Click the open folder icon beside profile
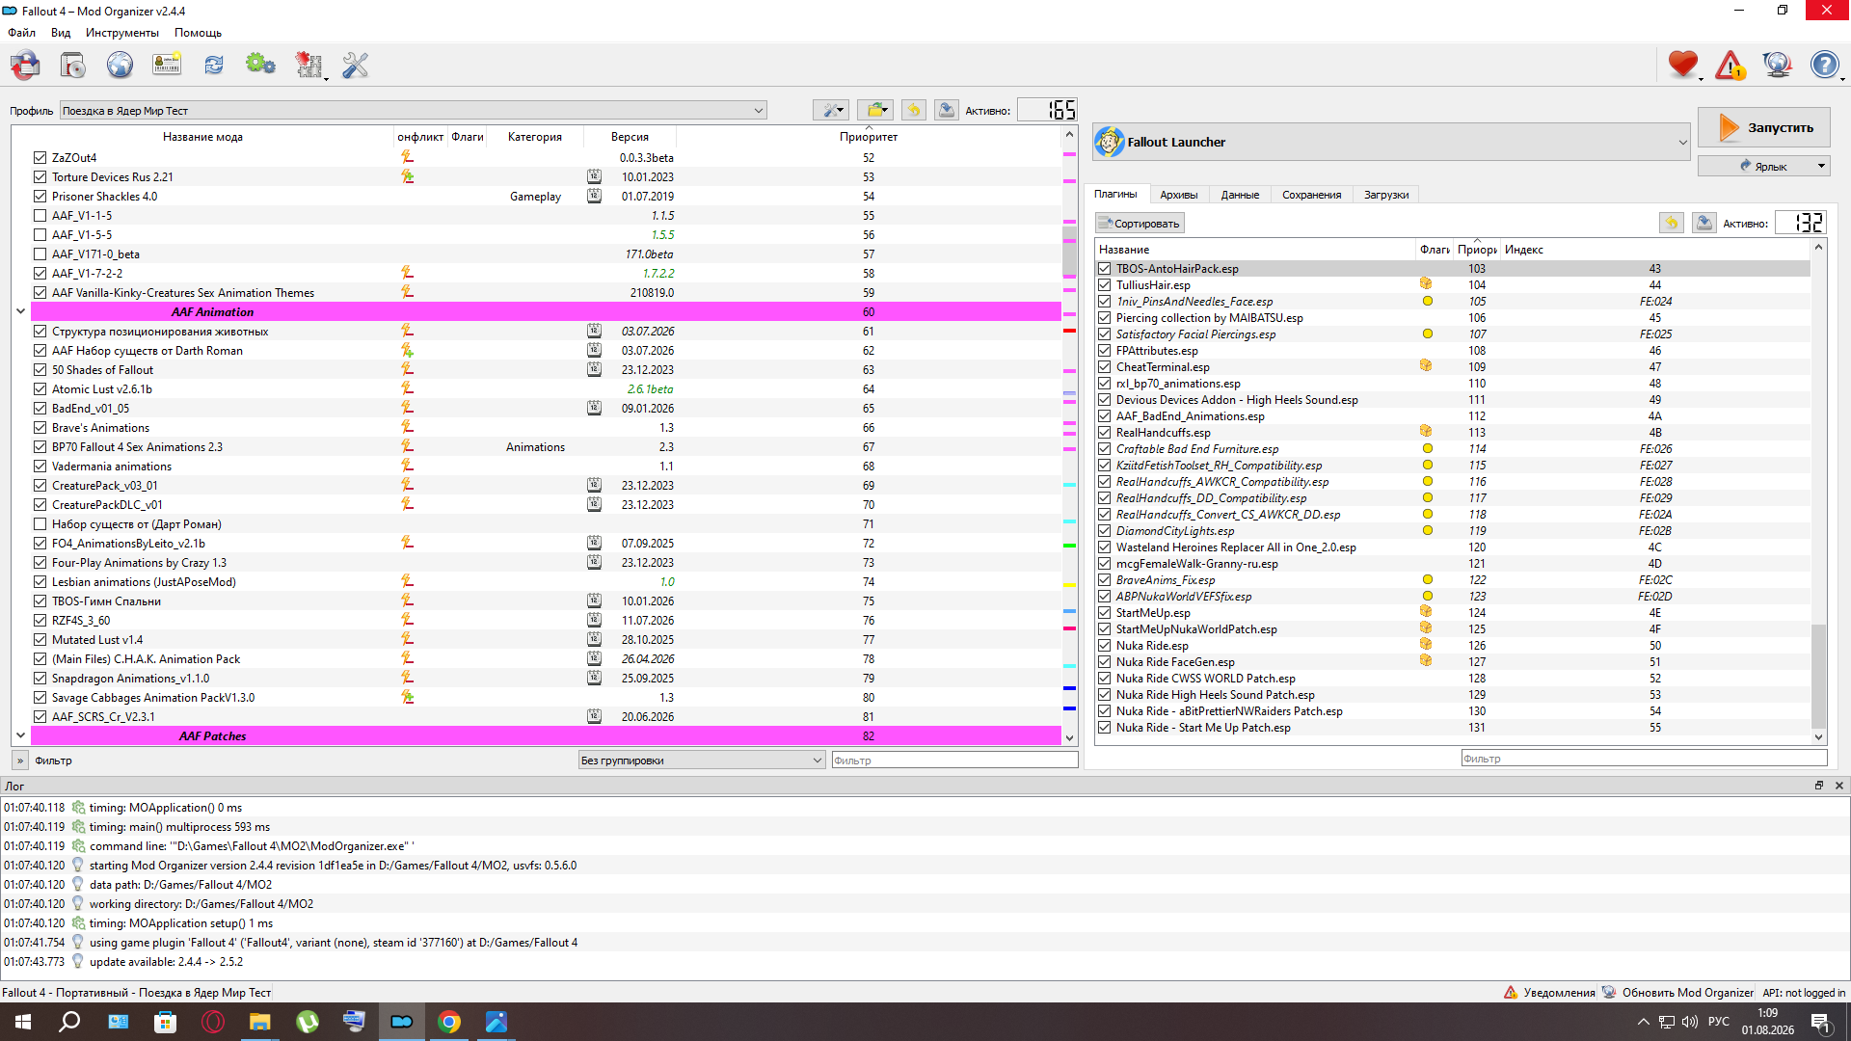This screenshot has height=1041, width=1851. pos(875,110)
